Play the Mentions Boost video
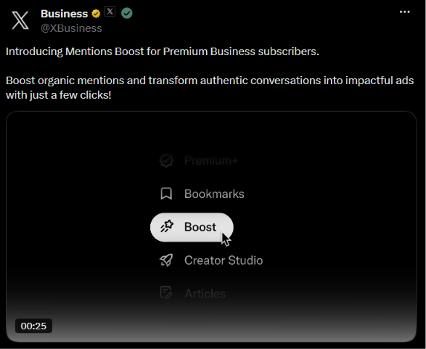This screenshot has width=426, height=349. point(211,226)
